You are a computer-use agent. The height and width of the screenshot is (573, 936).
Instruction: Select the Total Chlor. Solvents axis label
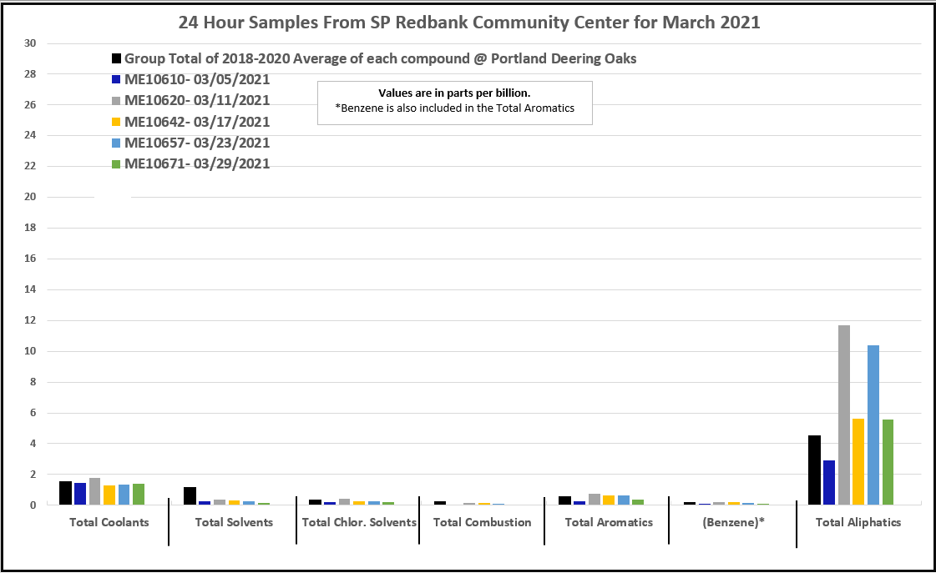[358, 522]
